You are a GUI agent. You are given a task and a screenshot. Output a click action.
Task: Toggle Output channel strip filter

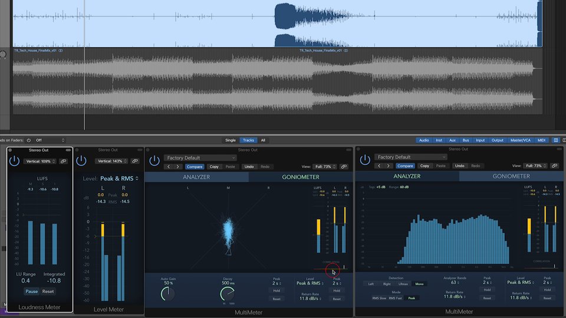[x=497, y=140]
